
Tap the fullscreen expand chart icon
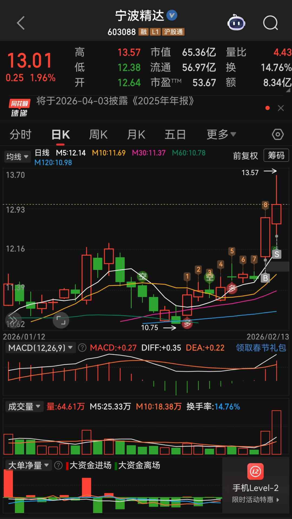pyautogui.click(x=61, y=320)
